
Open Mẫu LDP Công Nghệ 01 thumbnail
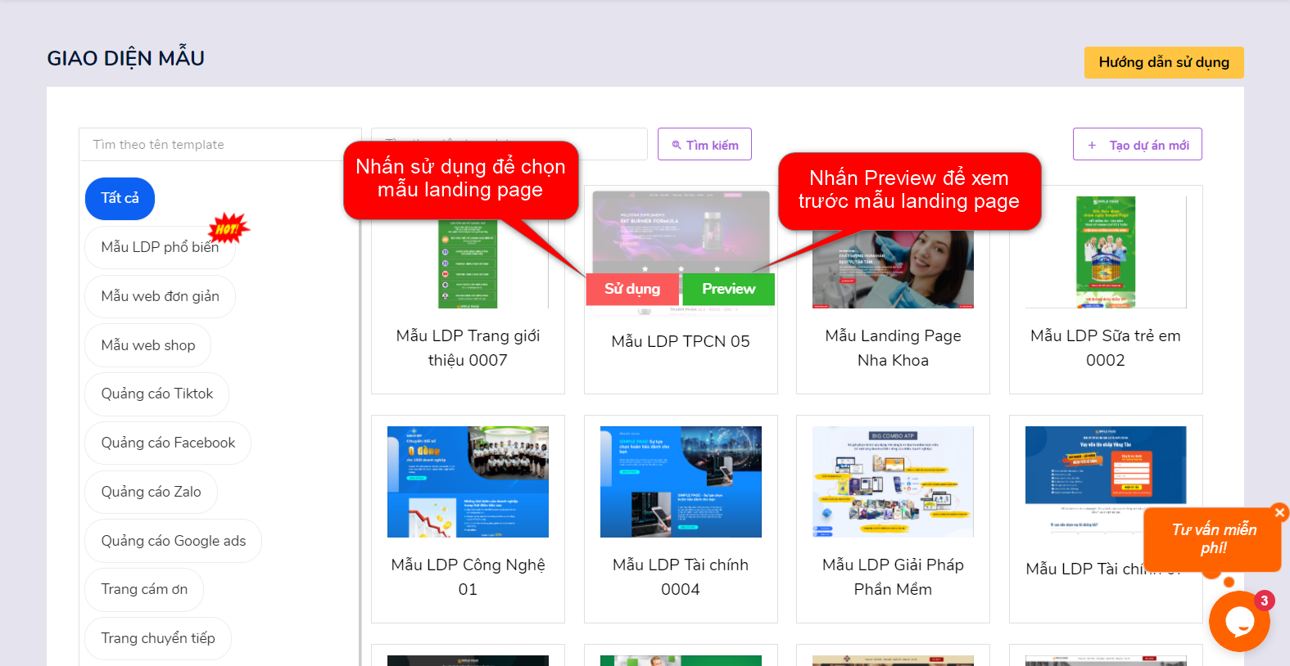click(x=468, y=482)
